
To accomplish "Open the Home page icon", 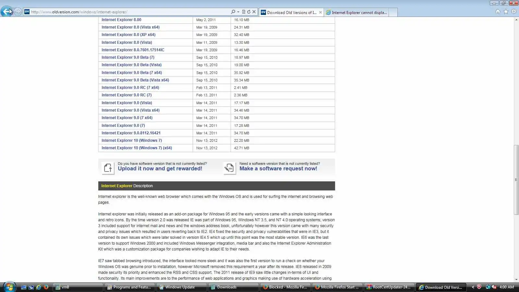I will click(498, 12).
